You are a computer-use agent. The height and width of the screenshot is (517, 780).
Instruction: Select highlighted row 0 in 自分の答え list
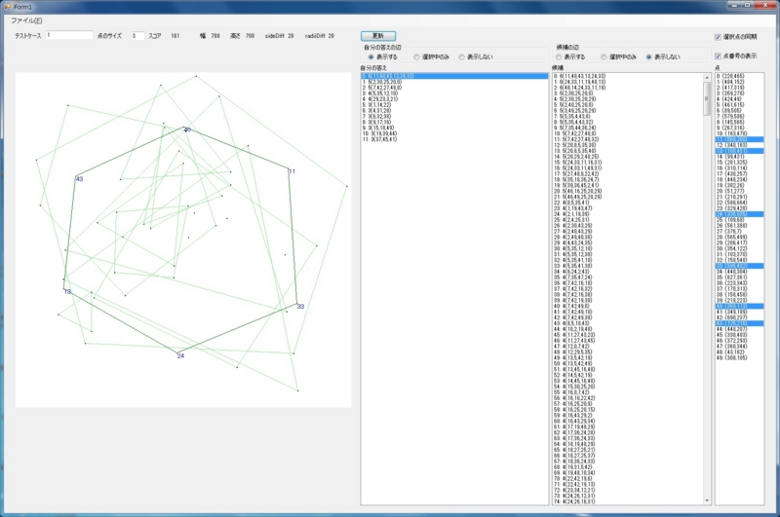454,76
